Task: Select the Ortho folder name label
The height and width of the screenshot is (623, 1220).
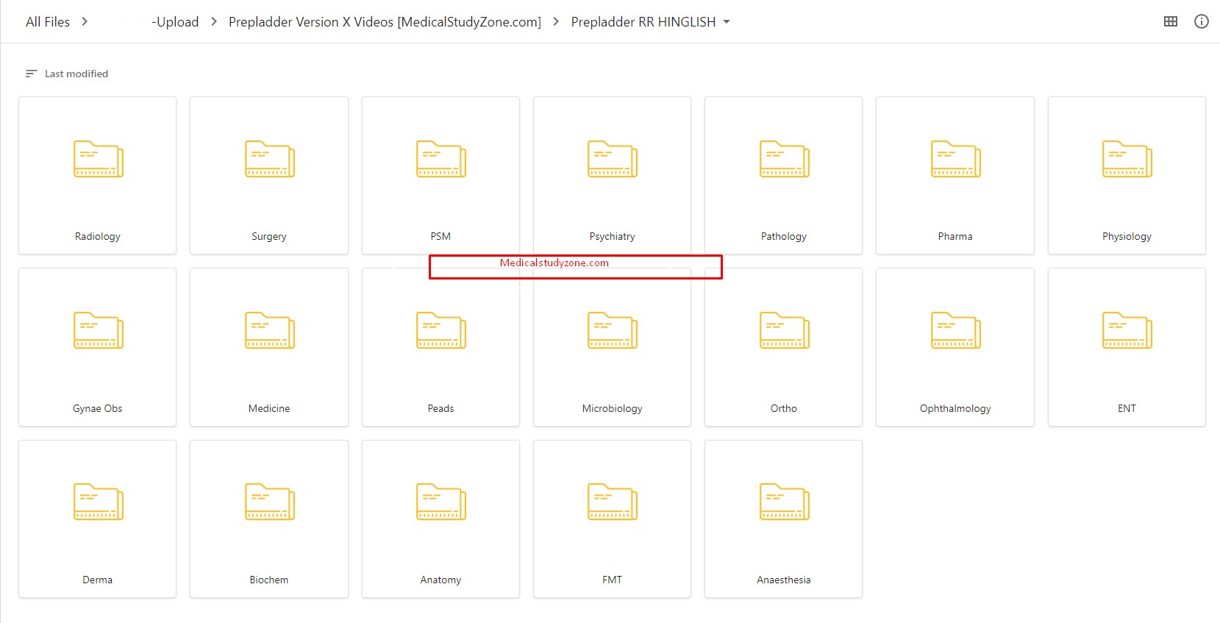Action: click(784, 408)
